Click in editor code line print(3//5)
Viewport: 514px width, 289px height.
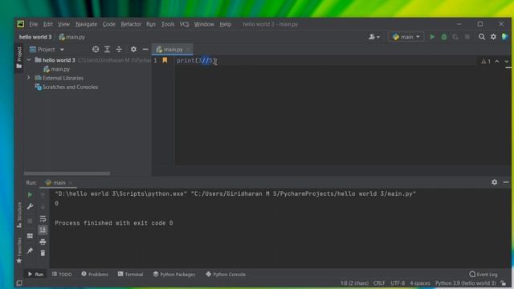(196, 61)
